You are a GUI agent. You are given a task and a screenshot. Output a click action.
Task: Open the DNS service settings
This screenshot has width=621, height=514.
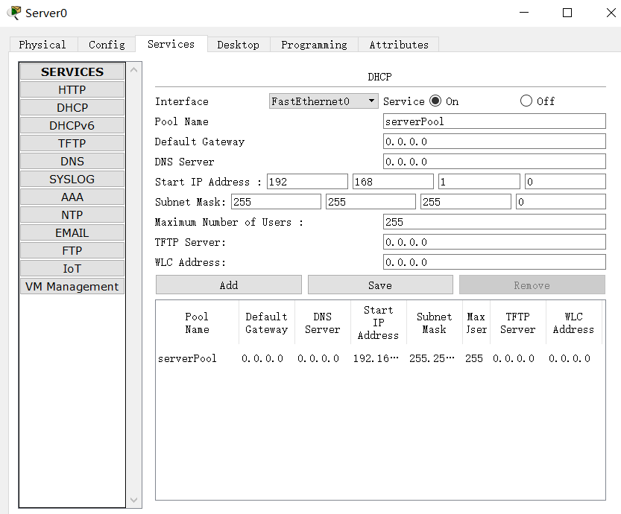[x=72, y=162]
